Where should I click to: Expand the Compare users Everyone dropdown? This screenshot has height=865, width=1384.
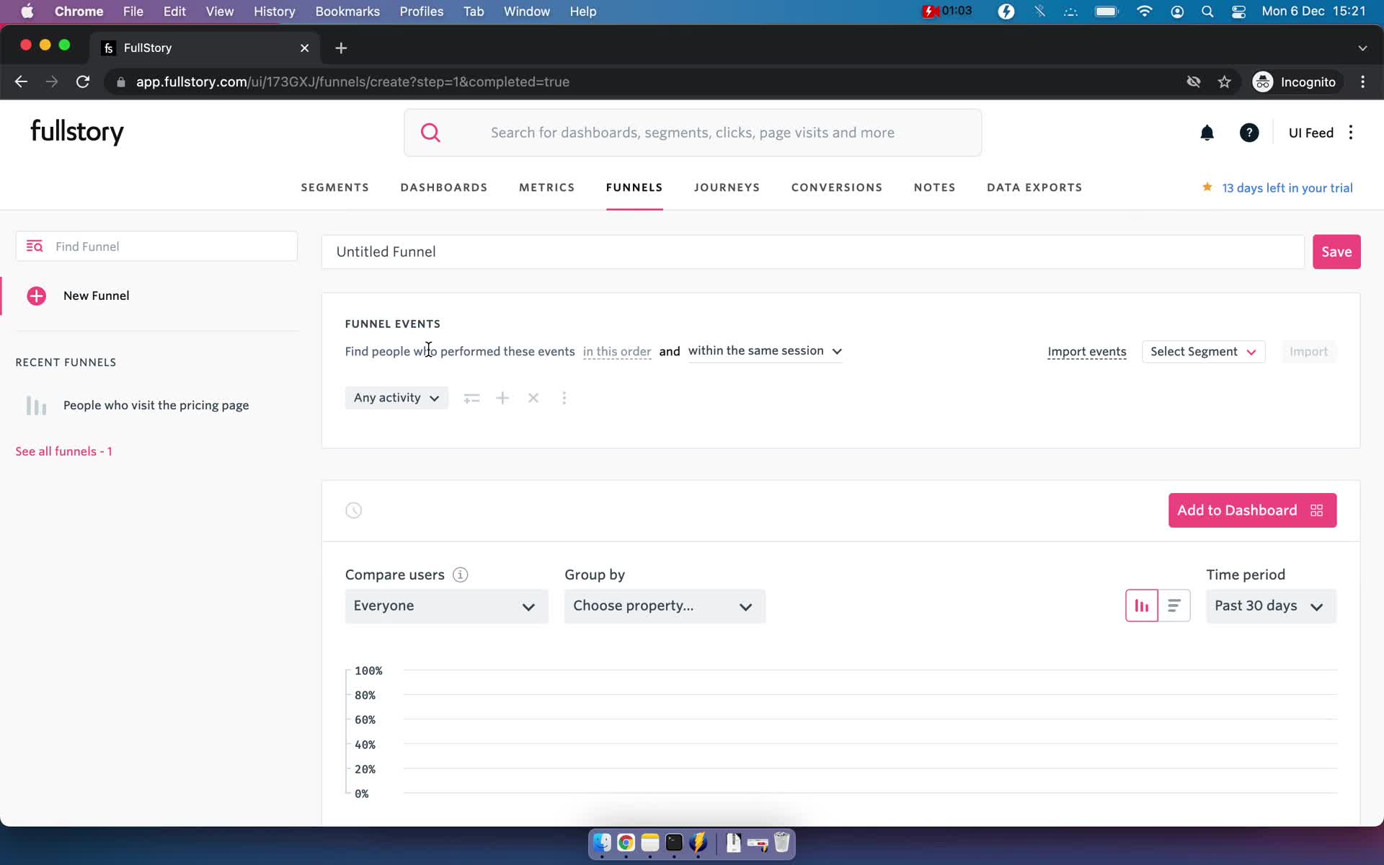click(445, 606)
